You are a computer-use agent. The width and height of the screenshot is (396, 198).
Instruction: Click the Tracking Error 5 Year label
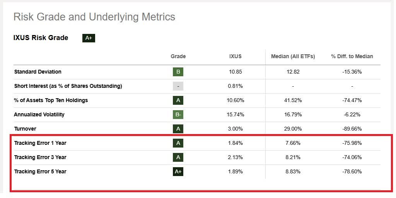(x=40, y=171)
